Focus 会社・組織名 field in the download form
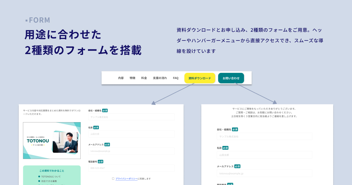The width and height of the screenshot is (352, 185). 131,117
